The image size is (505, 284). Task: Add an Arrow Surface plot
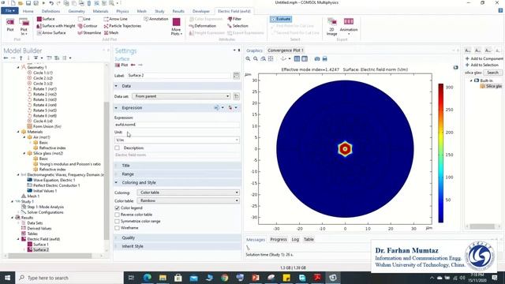51,33
